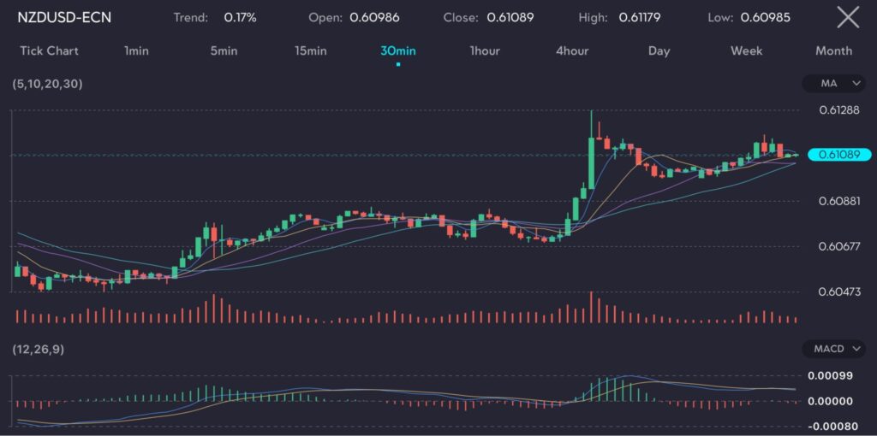Click the 0.61288 price axis label

point(838,110)
